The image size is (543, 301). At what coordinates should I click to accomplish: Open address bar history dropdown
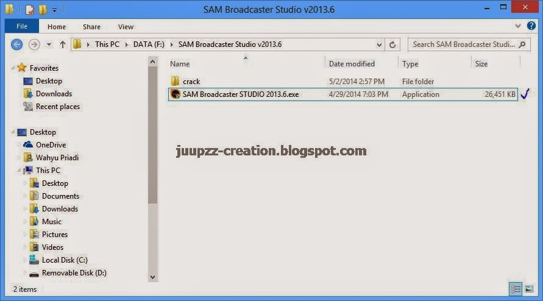[x=379, y=44]
